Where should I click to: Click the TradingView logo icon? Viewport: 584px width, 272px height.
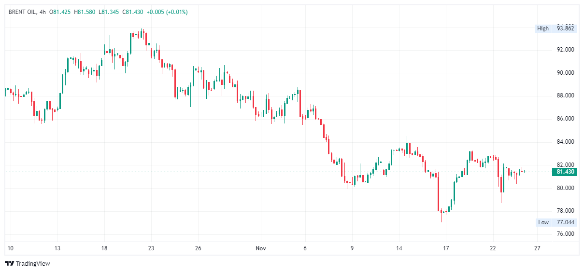point(9,263)
